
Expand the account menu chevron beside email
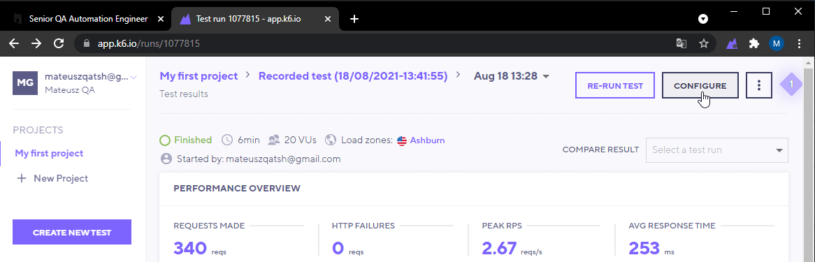(x=134, y=78)
